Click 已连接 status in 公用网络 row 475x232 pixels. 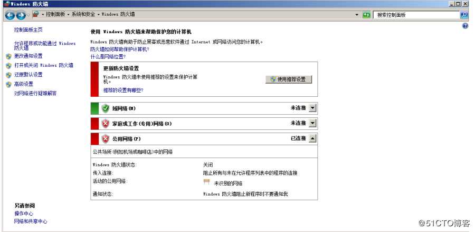[298, 138]
